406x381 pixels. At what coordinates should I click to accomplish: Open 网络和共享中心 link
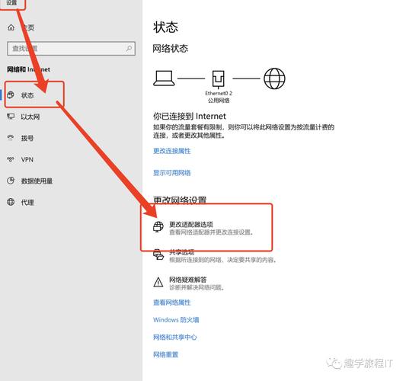(174, 337)
